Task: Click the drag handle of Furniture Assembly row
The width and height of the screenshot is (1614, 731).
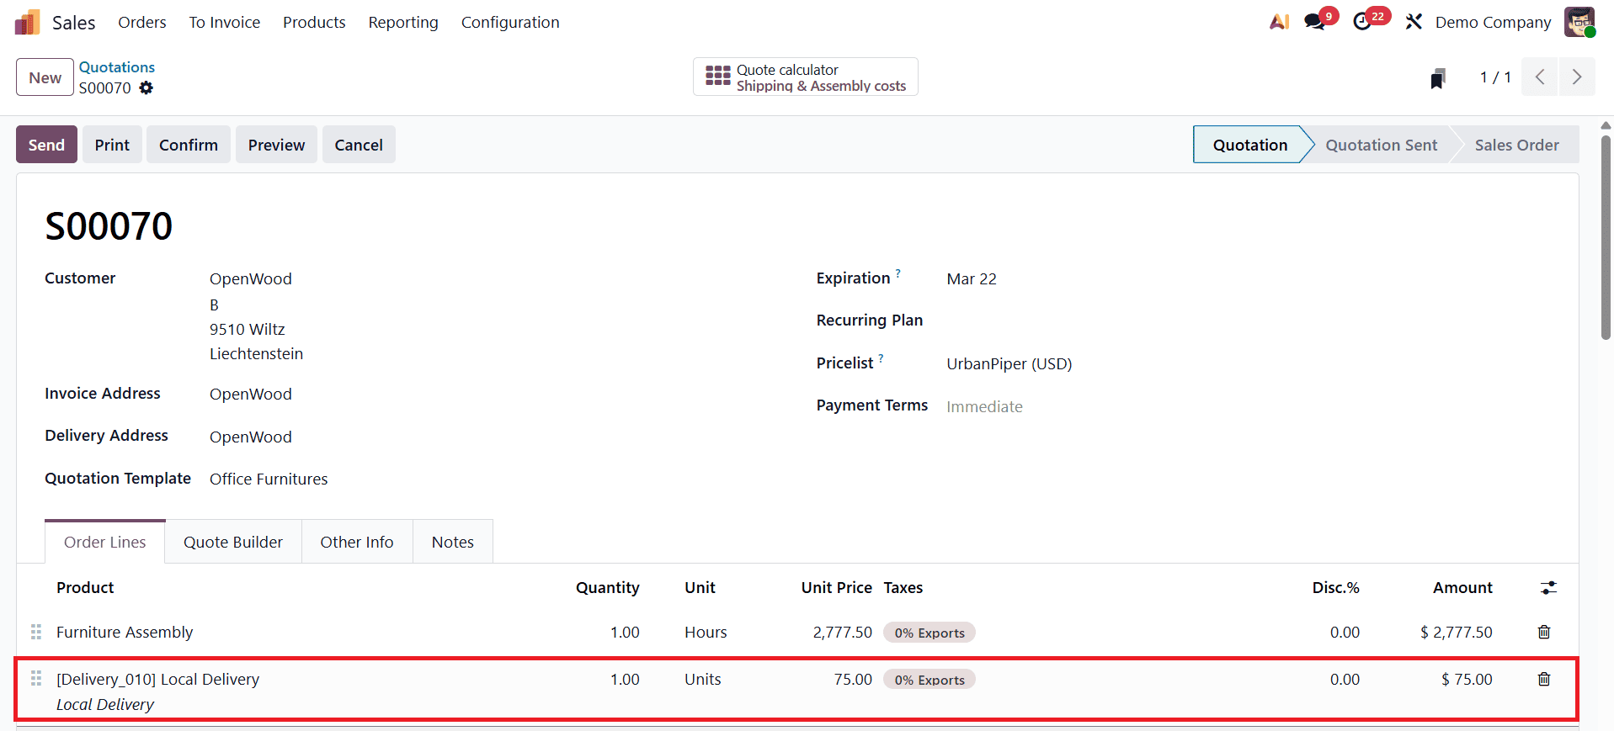Action: pos(36,631)
